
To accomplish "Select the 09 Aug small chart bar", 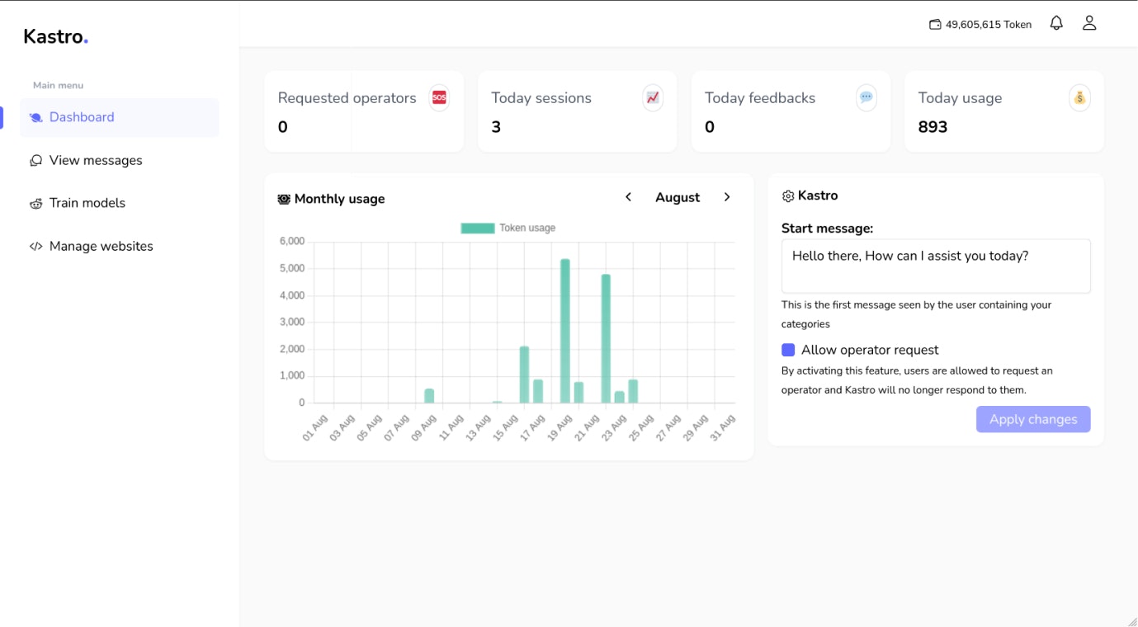I will [x=429, y=396].
